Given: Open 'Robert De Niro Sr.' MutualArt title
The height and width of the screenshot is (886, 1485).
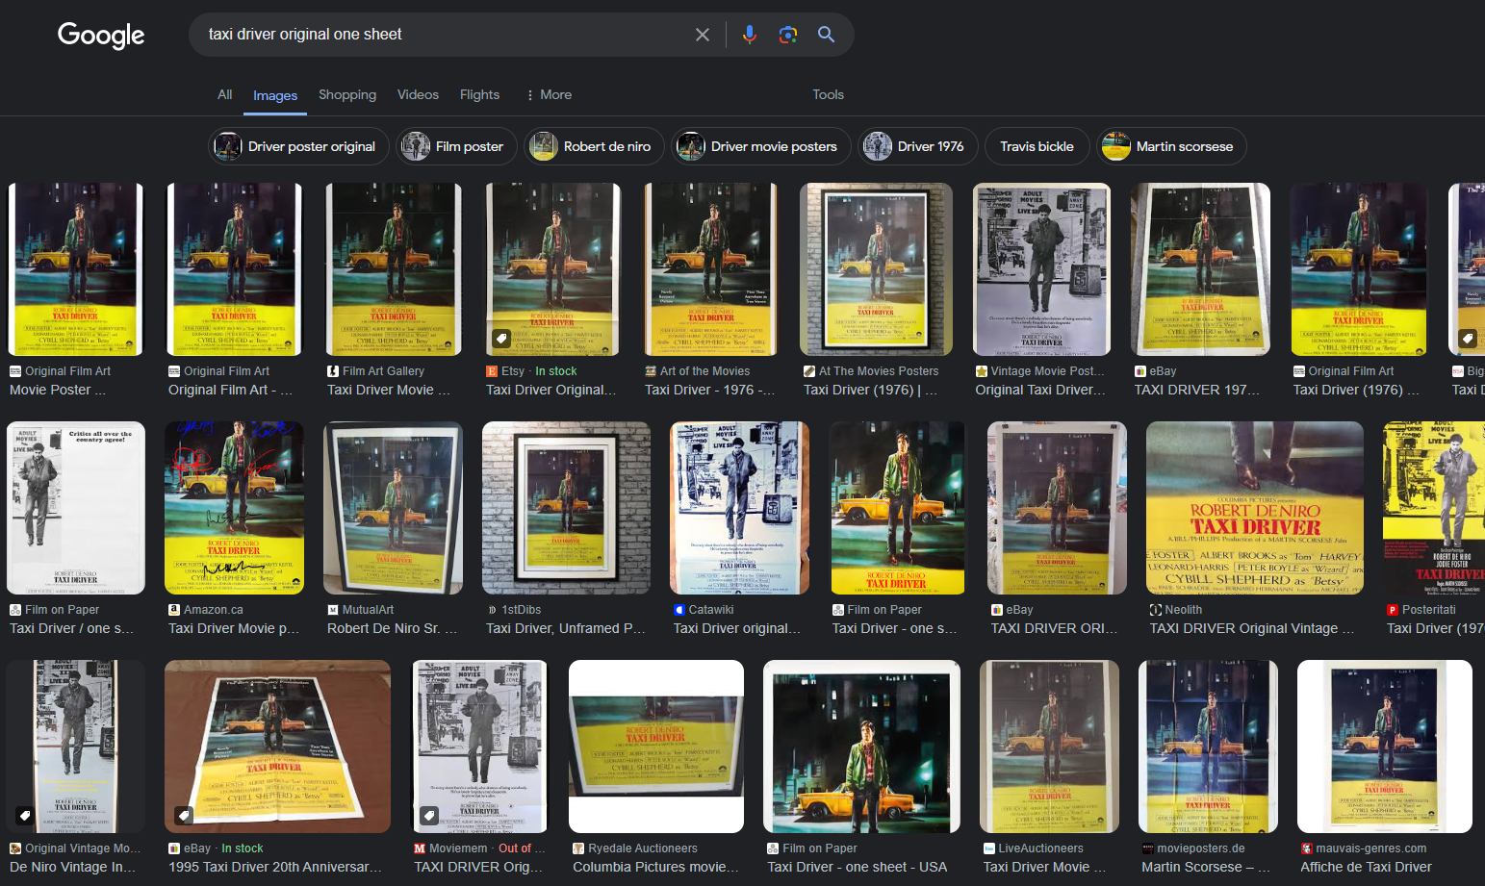Looking at the screenshot, I should 393,629.
